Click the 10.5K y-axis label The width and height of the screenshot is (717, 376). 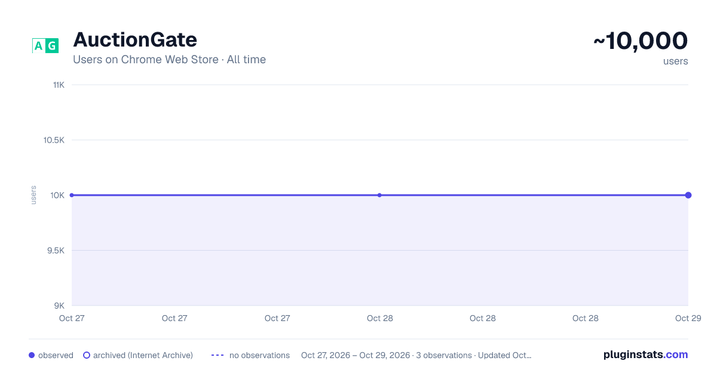click(54, 140)
